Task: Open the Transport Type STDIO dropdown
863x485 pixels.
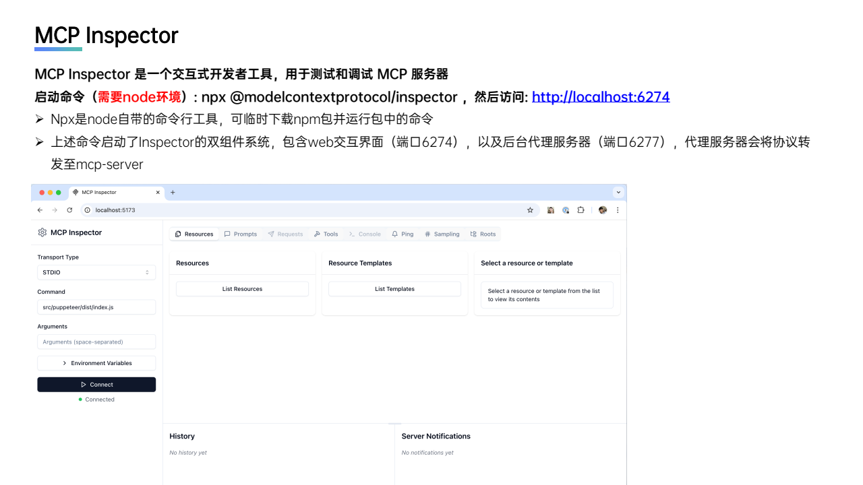Action: click(96, 272)
